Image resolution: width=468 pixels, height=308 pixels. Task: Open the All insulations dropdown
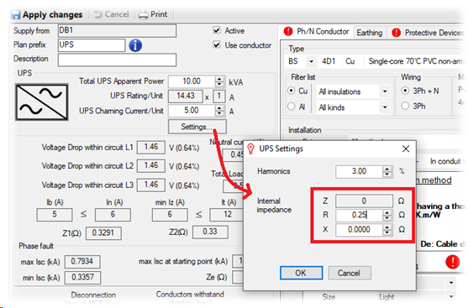pyautogui.click(x=385, y=91)
